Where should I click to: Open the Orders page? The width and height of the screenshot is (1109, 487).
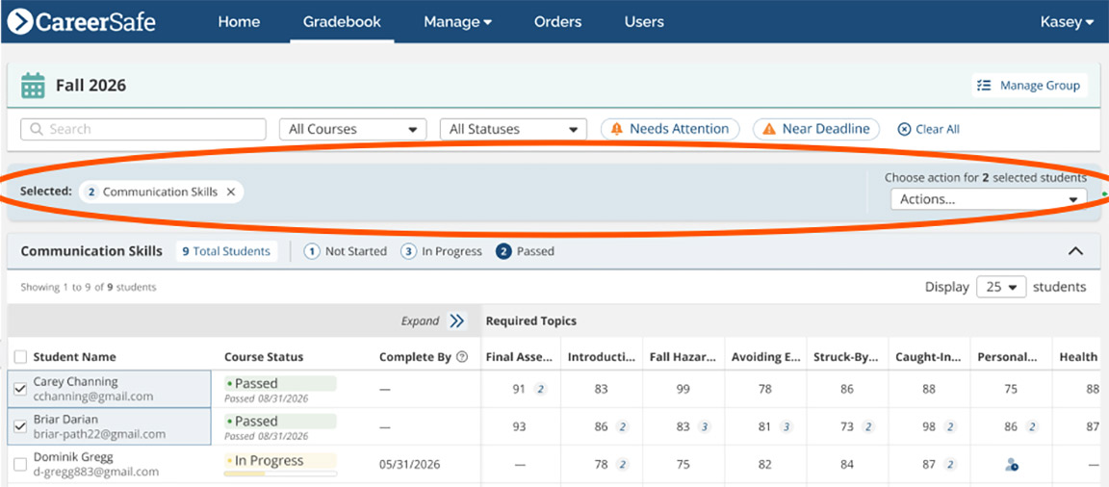(x=557, y=22)
